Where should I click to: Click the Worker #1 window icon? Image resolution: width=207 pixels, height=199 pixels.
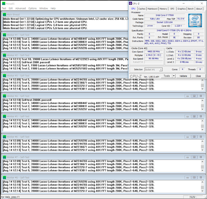4,35
